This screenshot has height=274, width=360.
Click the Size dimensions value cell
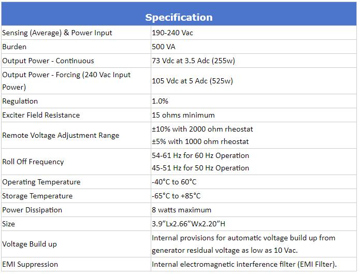[254, 224]
